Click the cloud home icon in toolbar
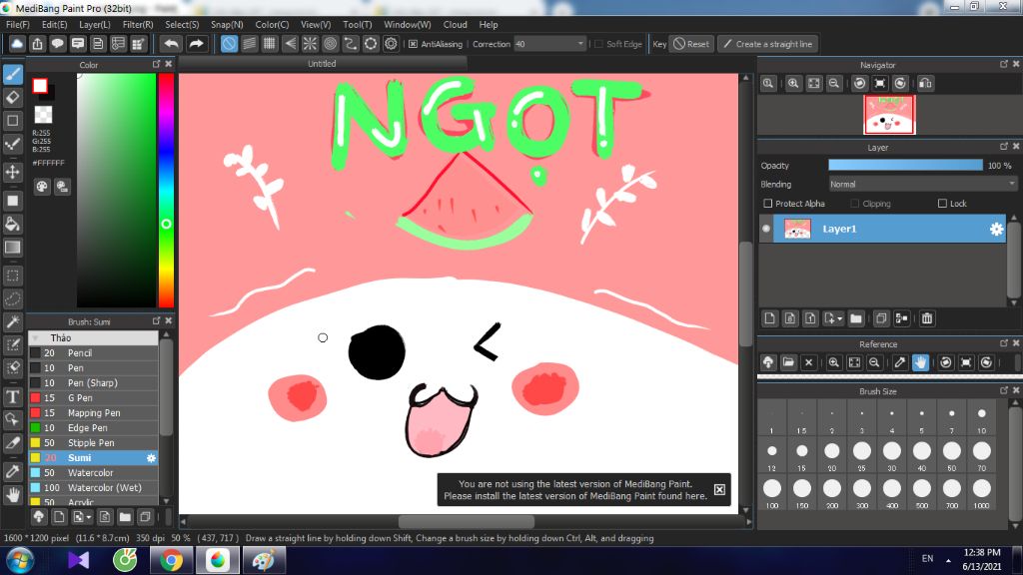The width and height of the screenshot is (1023, 575). (x=17, y=44)
